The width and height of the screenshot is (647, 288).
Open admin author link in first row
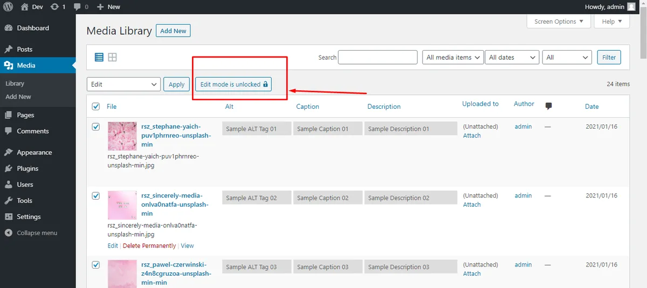(x=523, y=127)
